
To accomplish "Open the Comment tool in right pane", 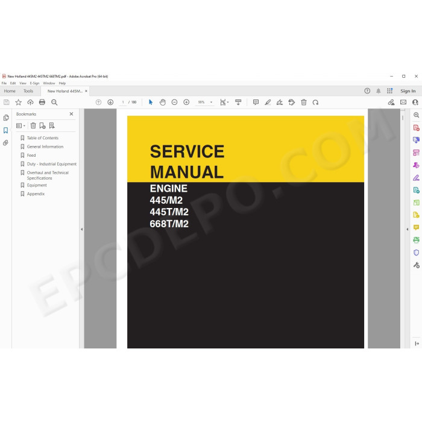I will click(x=416, y=228).
